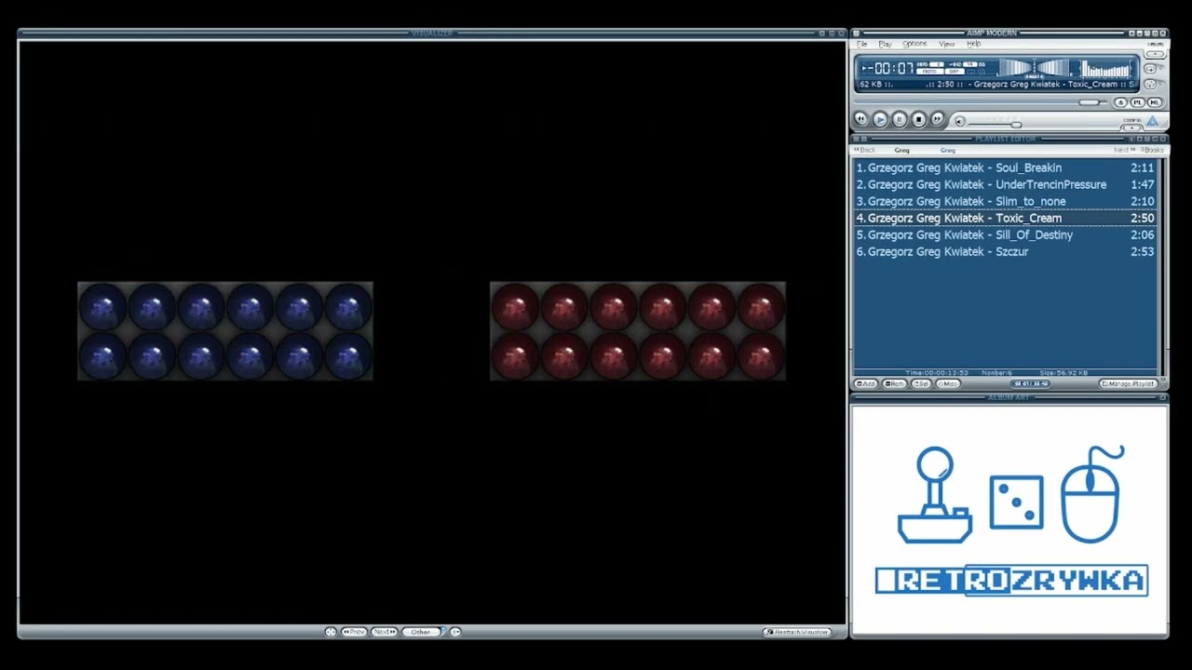Click the visualizer fullscreen icon
The image size is (1192, 670).
point(331,632)
